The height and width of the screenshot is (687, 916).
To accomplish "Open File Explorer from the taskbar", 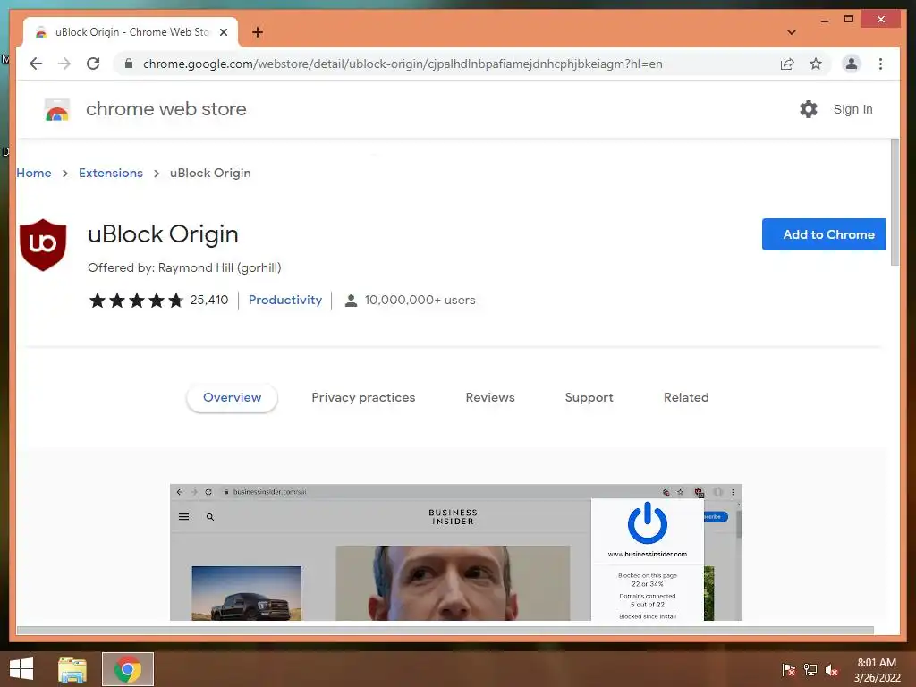I will point(72,669).
